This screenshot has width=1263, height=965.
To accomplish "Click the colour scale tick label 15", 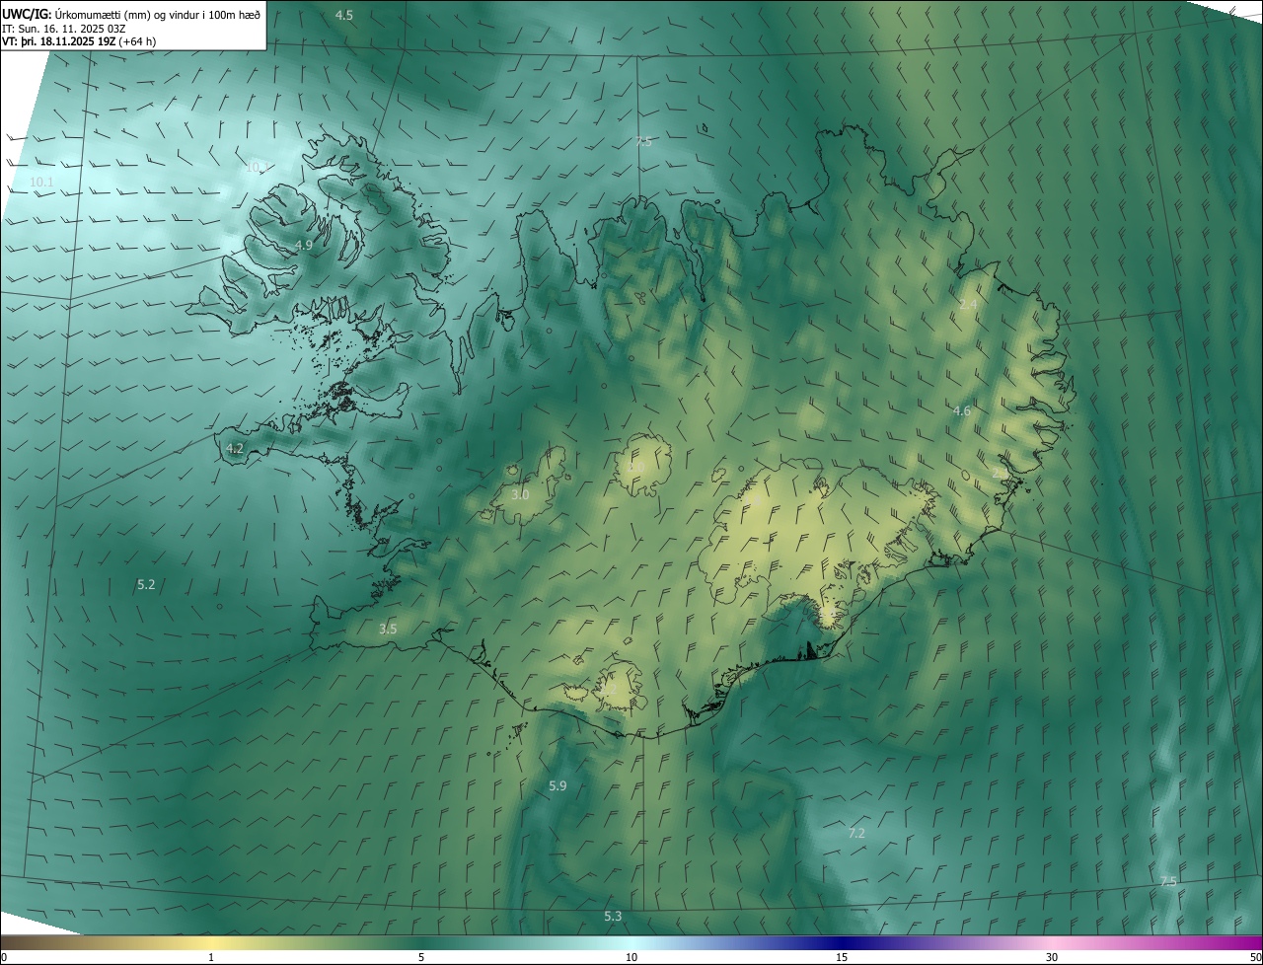I will click(x=842, y=957).
